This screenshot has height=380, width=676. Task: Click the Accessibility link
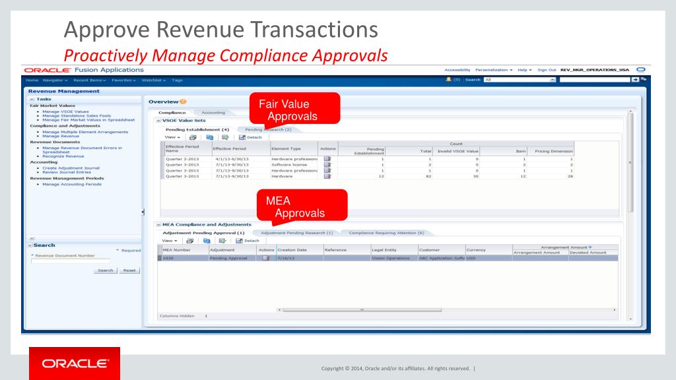[457, 70]
